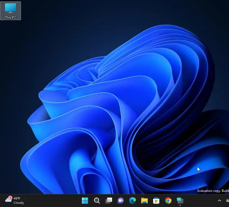Launch Teams Chat from the taskbar
Image resolution: width=229 pixels, height=207 pixels.
point(121,201)
